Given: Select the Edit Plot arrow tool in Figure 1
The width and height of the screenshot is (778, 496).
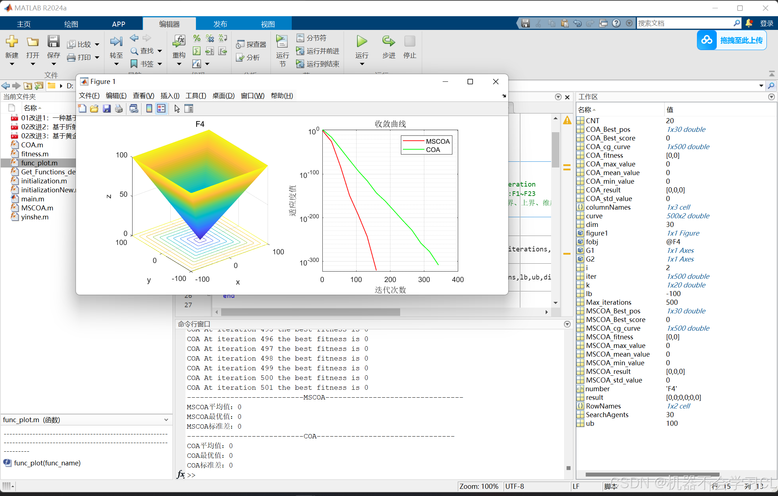Looking at the screenshot, I should (177, 108).
